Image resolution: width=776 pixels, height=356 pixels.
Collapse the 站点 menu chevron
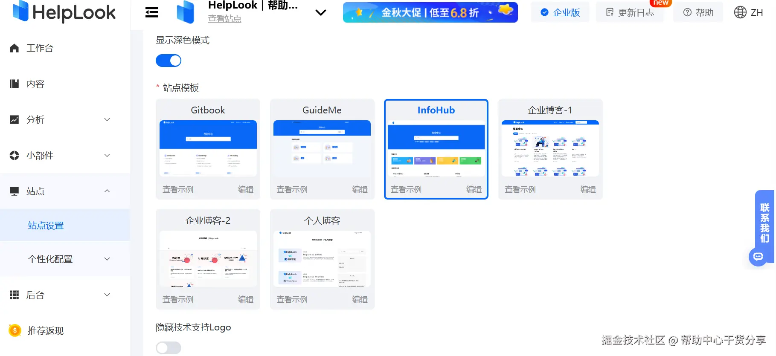click(x=107, y=191)
